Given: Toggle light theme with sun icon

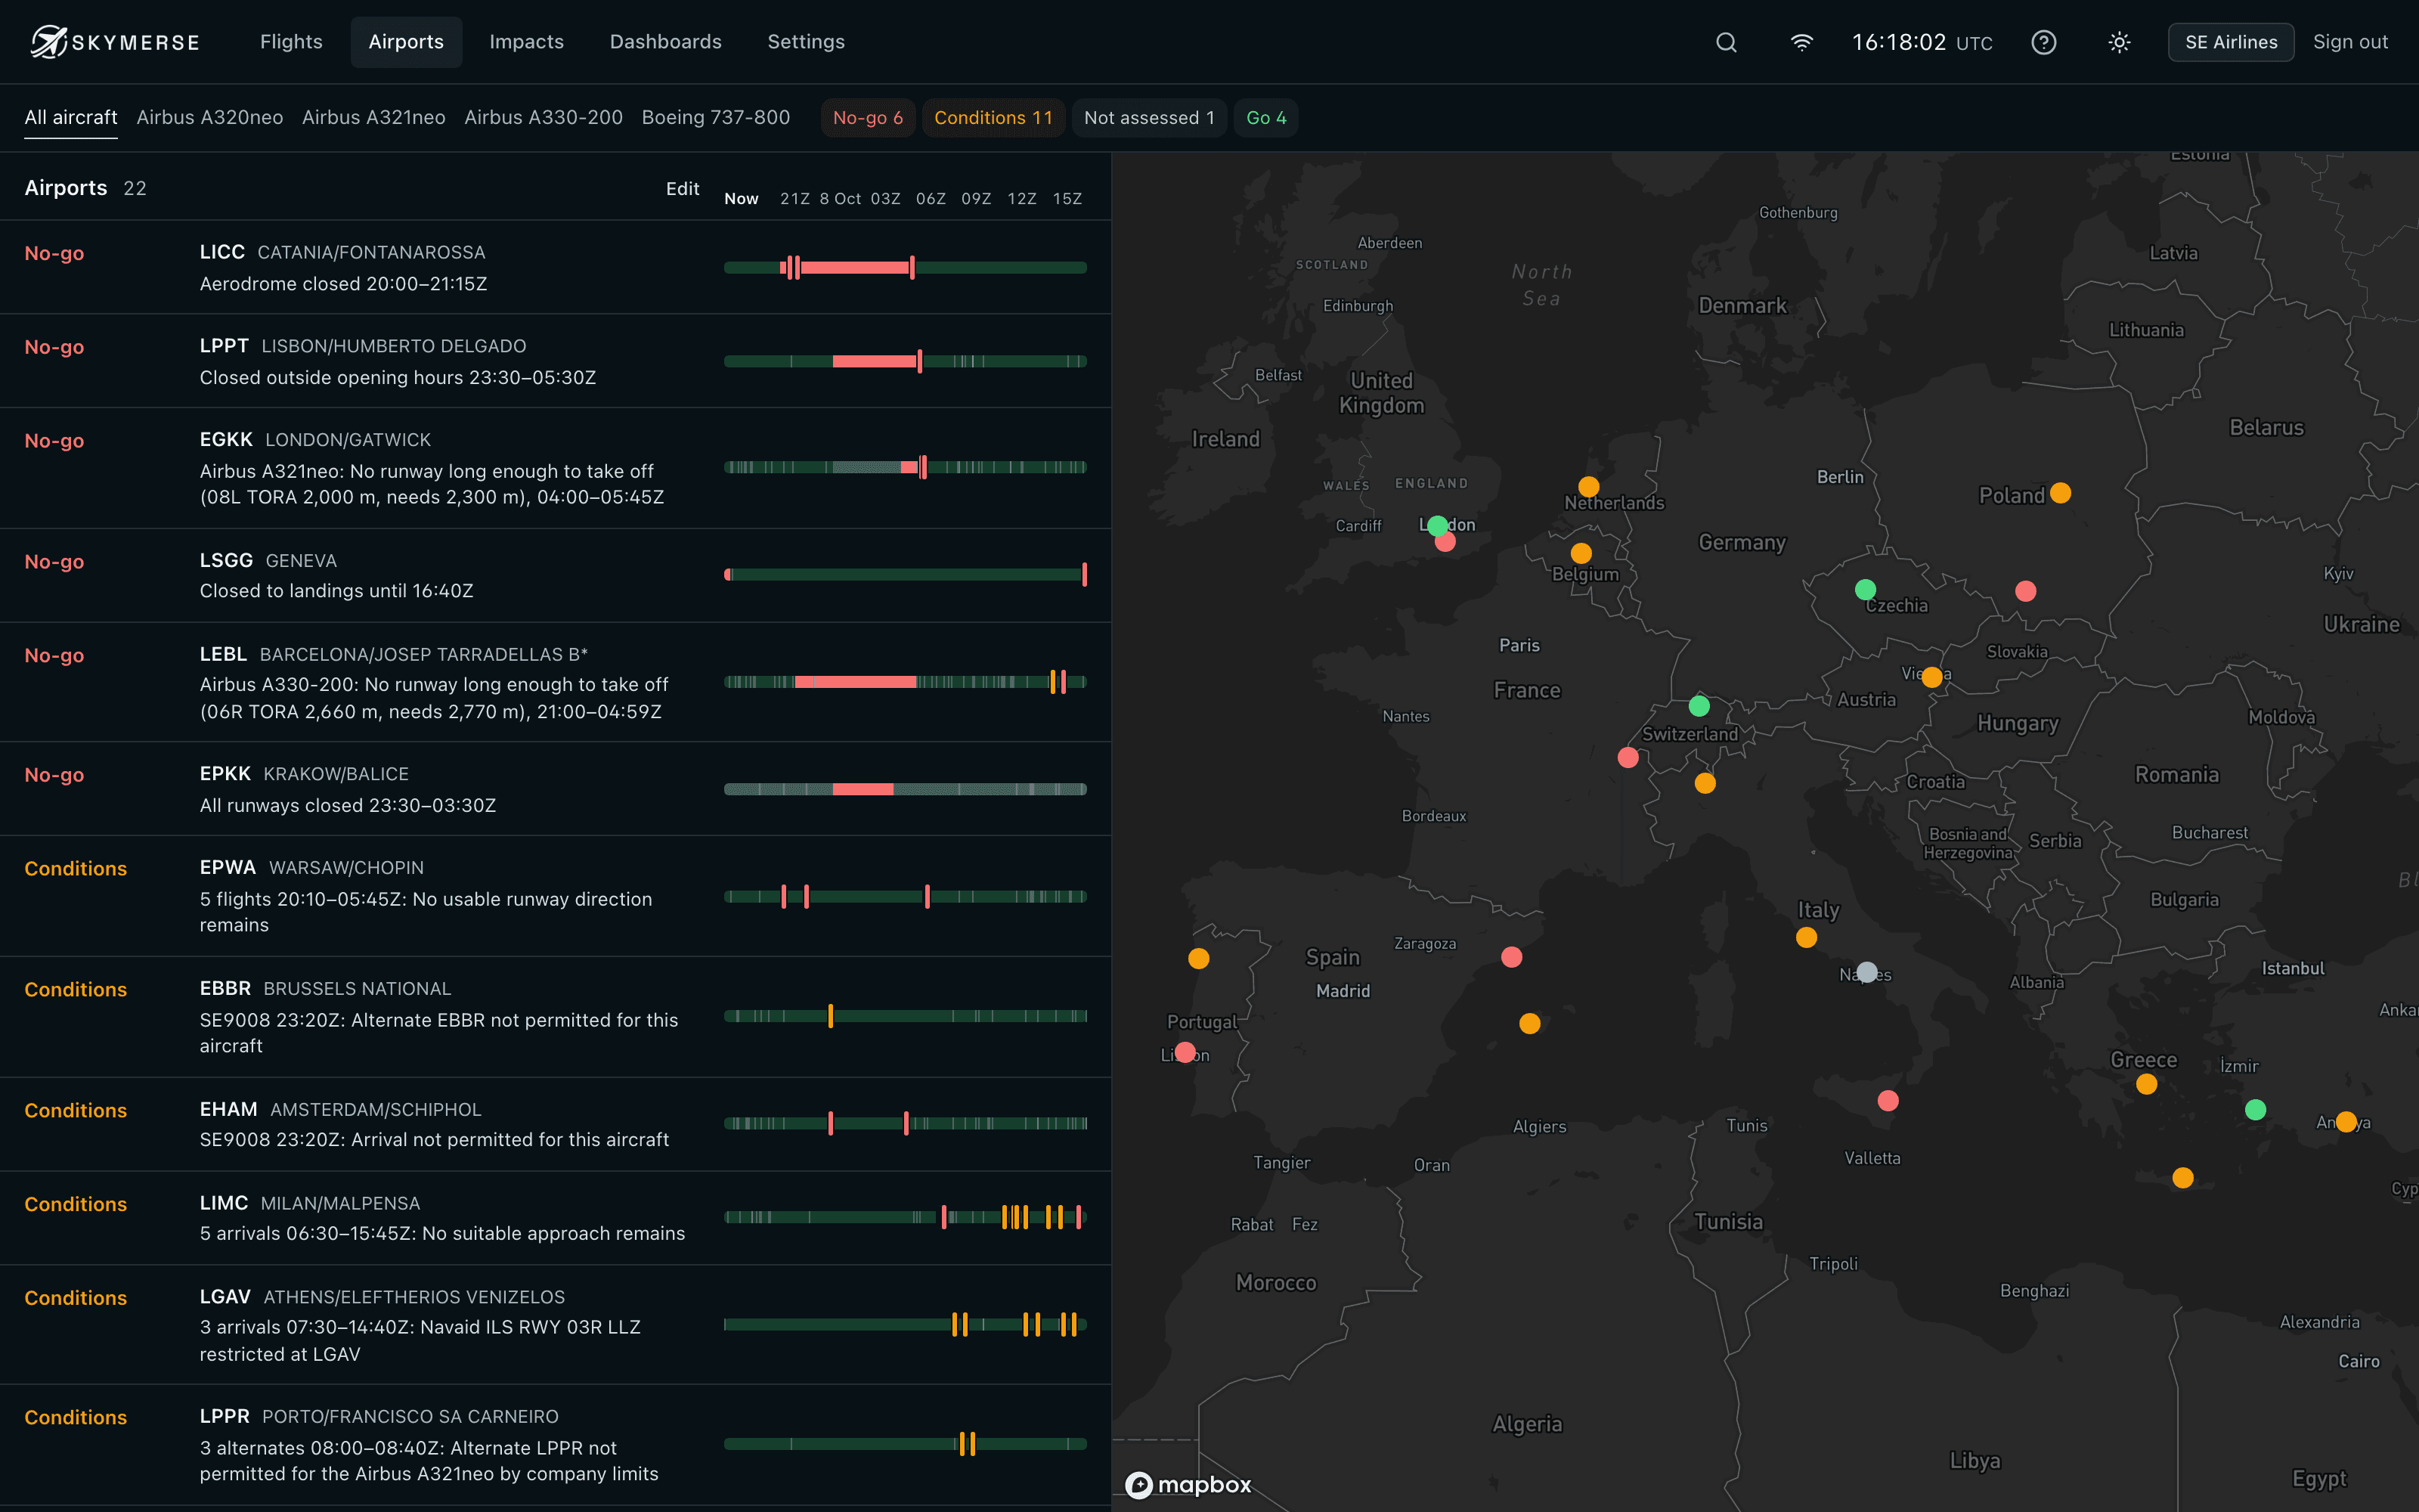Looking at the screenshot, I should tap(2119, 42).
